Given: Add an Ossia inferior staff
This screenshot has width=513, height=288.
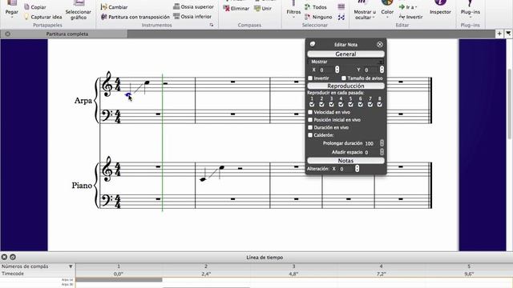Looking at the screenshot, I should pyautogui.click(x=192, y=16).
